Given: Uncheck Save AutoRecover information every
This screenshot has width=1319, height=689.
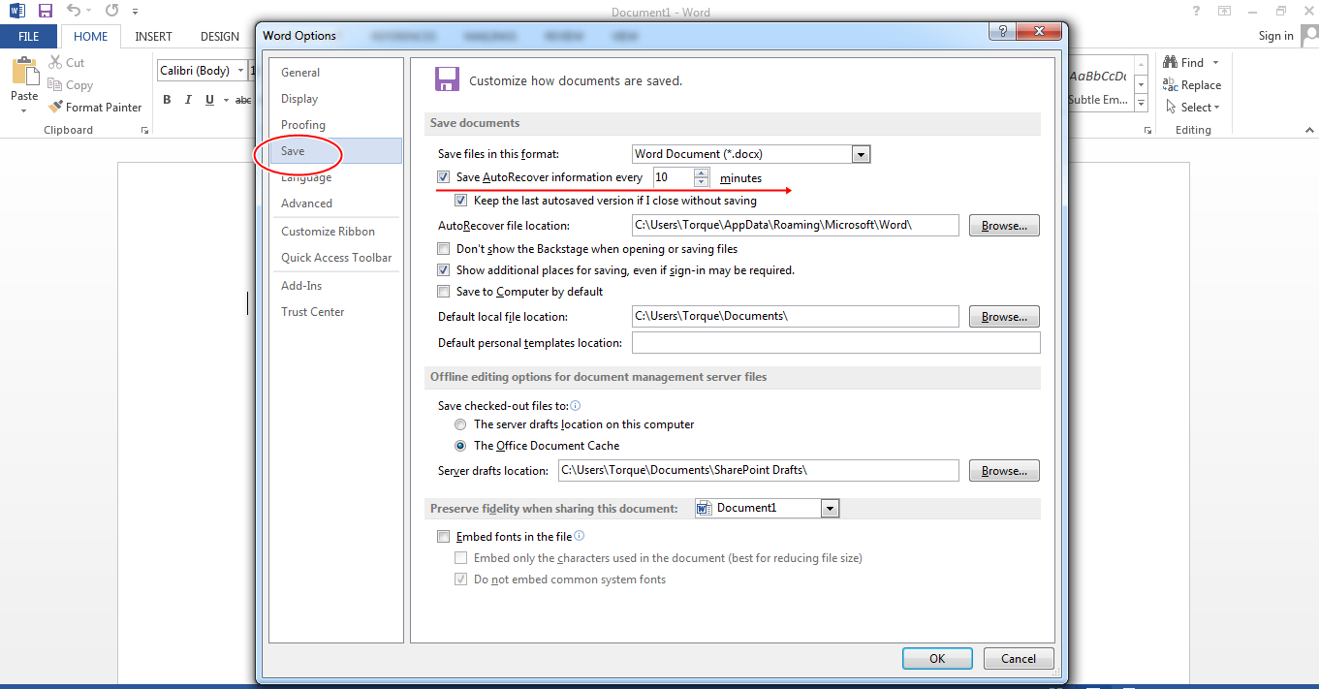Looking at the screenshot, I should click(x=443, y=177).
